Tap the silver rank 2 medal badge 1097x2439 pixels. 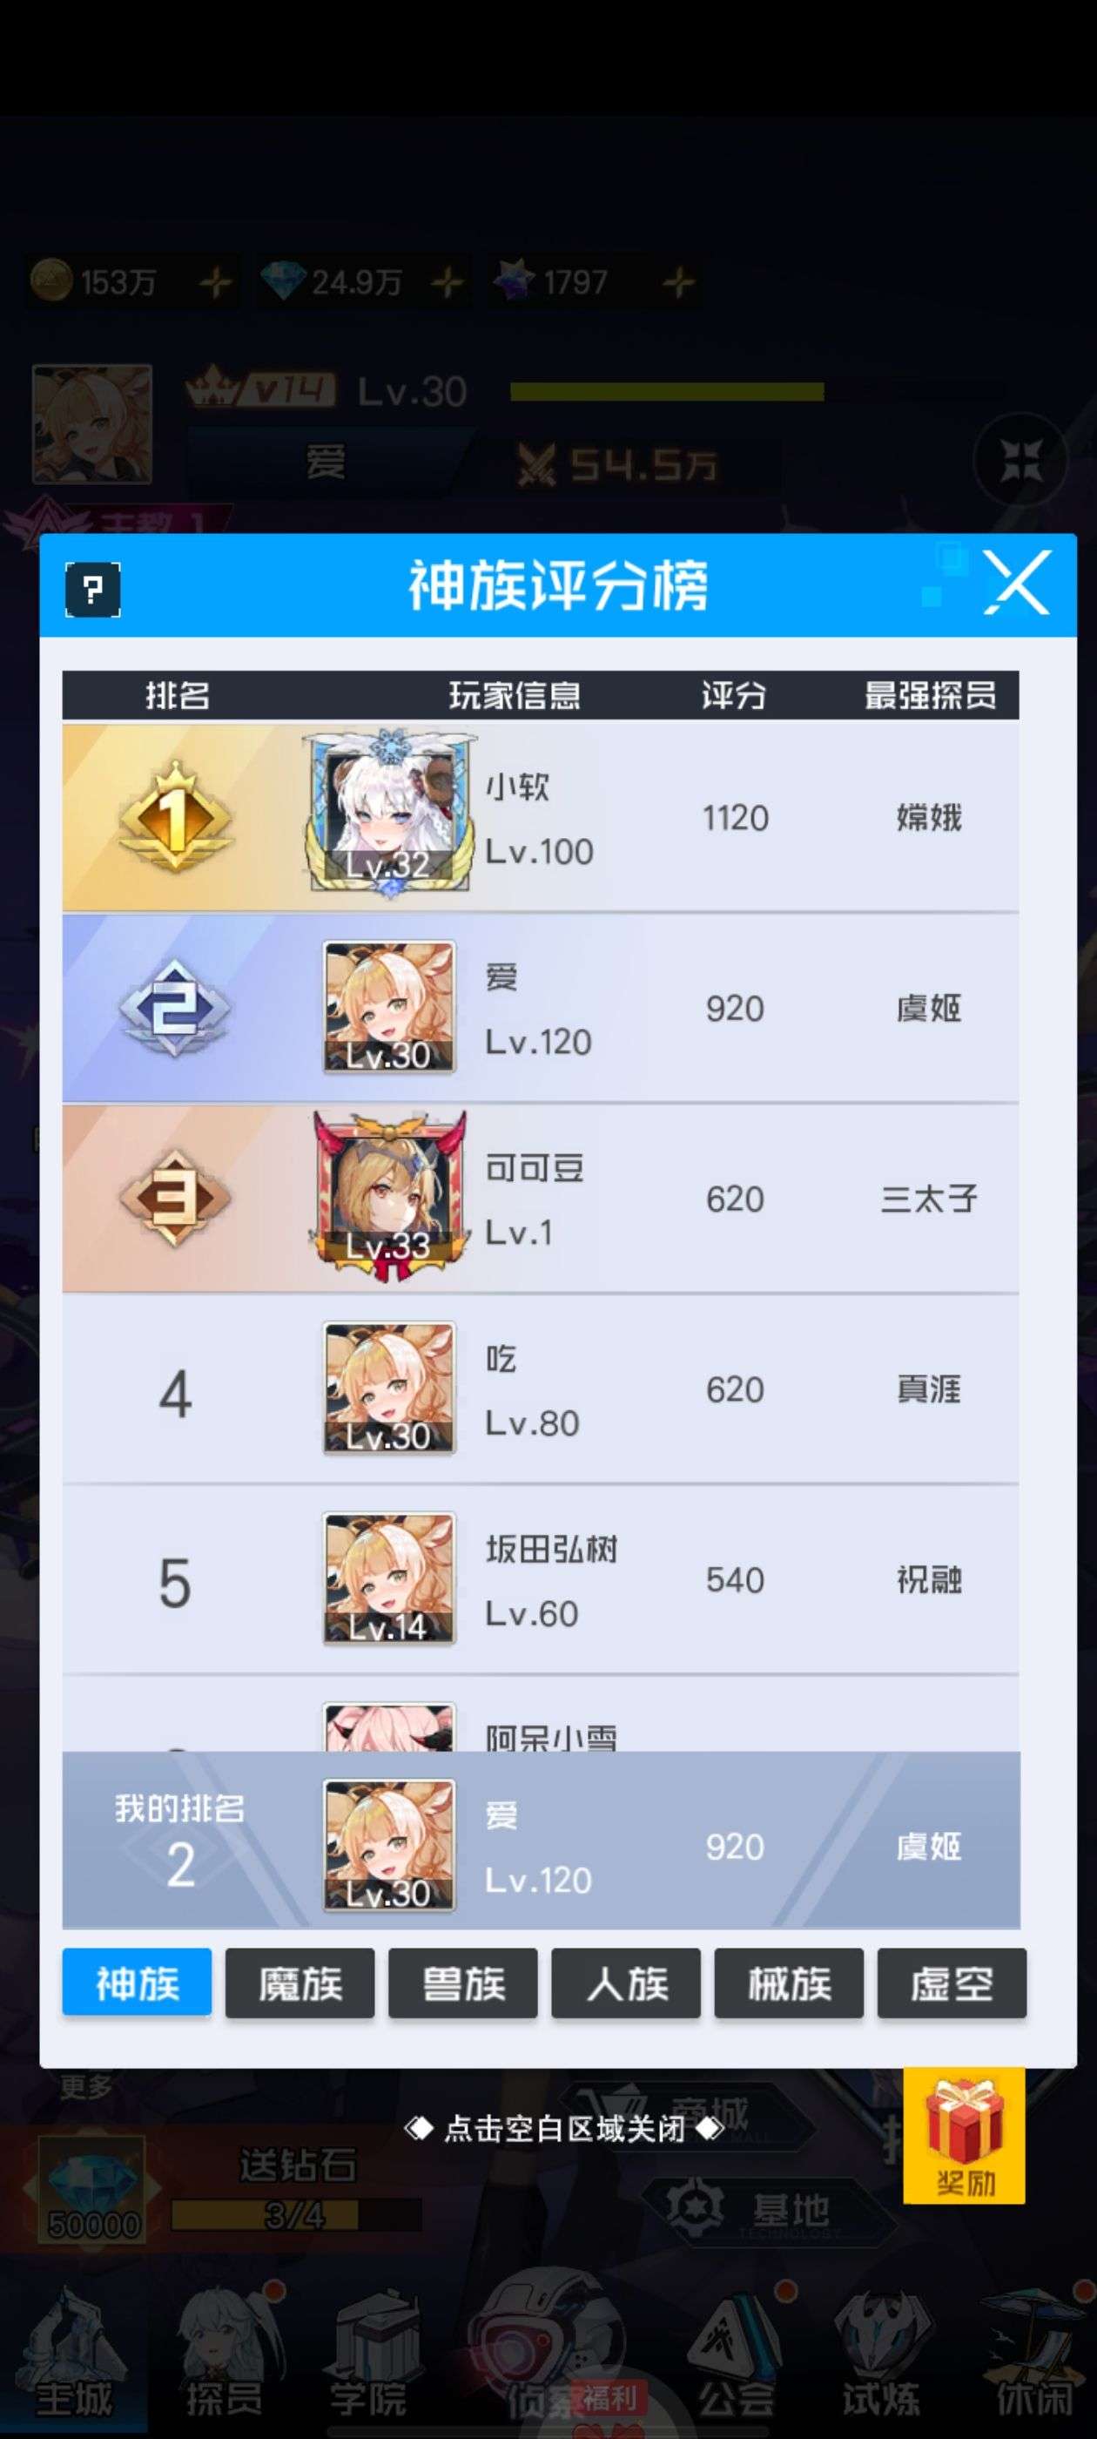click(x=175, y=1008)
